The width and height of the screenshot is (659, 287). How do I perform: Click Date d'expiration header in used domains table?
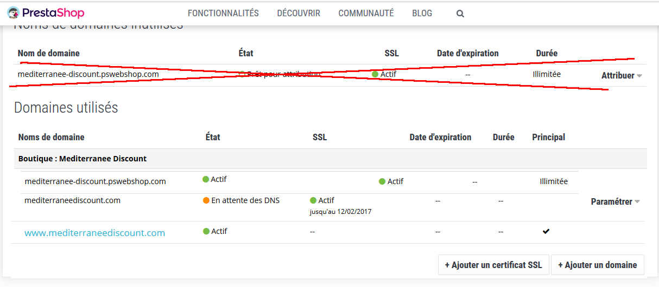[x=440, y=137]
